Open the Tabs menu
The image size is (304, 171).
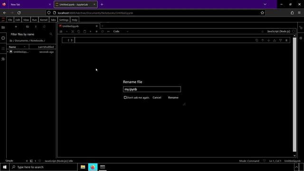coord(53,20)
